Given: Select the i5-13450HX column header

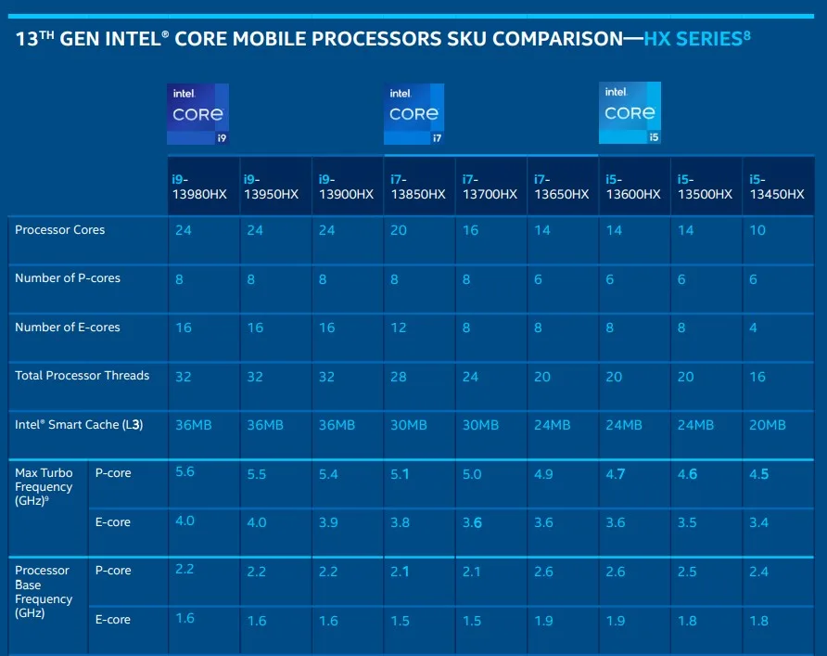Looking at the screenshot, I should click(x=777, y=187).
